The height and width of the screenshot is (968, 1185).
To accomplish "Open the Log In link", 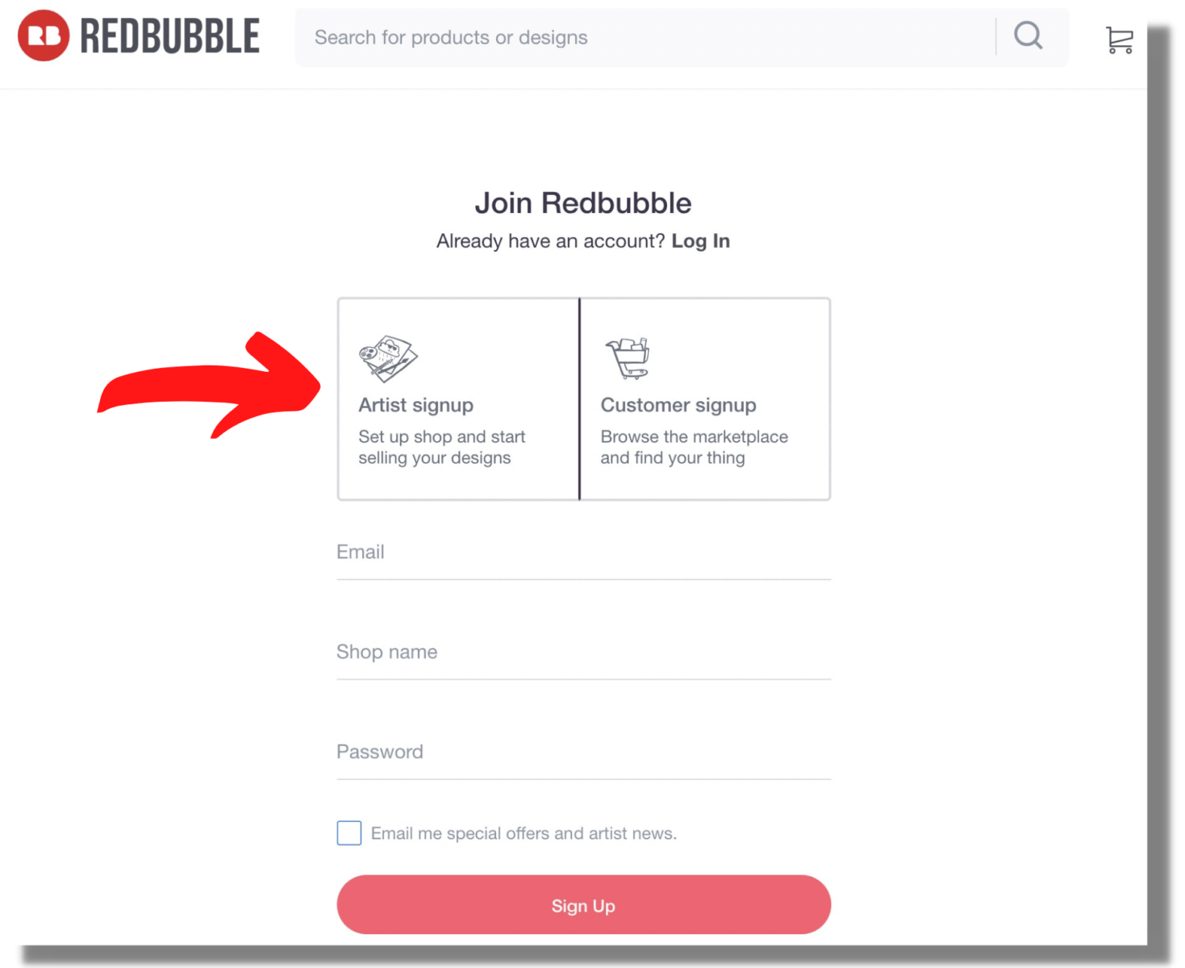I will (x=700, y=240).
